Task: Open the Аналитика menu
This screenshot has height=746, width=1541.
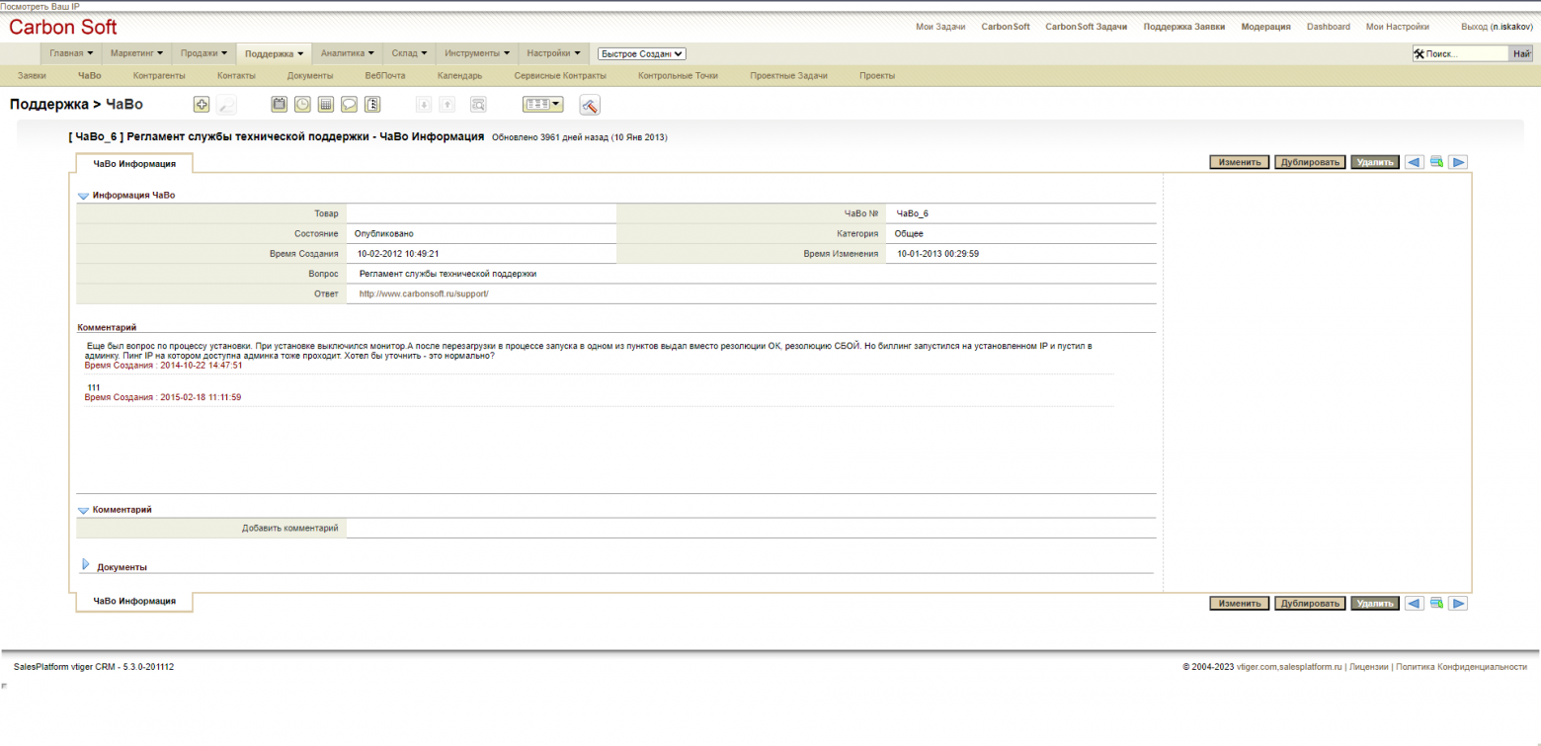Action: click(347, 53)
